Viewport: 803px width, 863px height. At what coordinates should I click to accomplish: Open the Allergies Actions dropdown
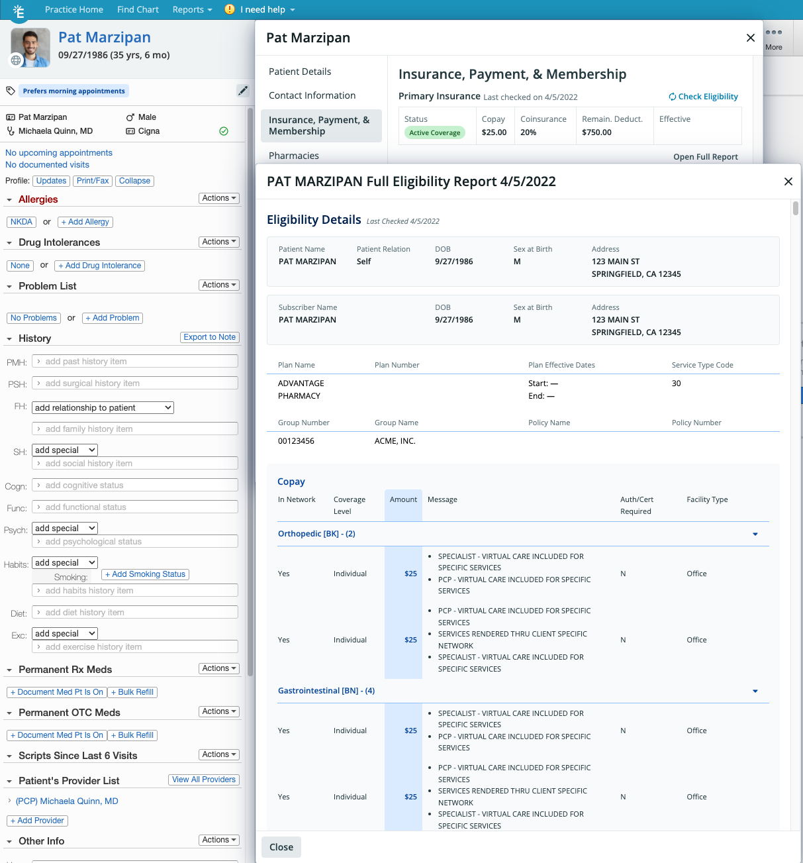click(219, 198)
